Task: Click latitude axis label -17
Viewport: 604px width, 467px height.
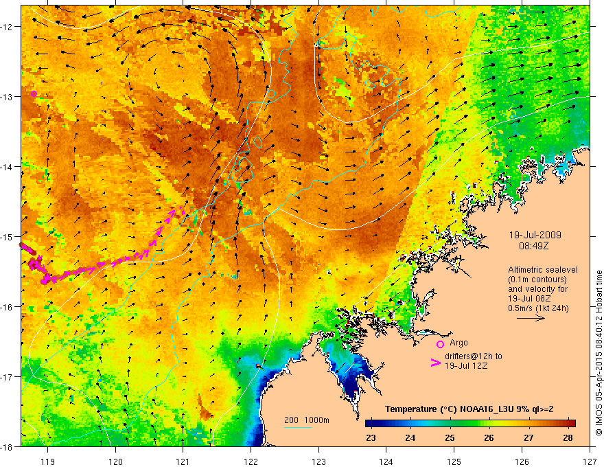Action: pyautogui.click(x=8, y=377)
